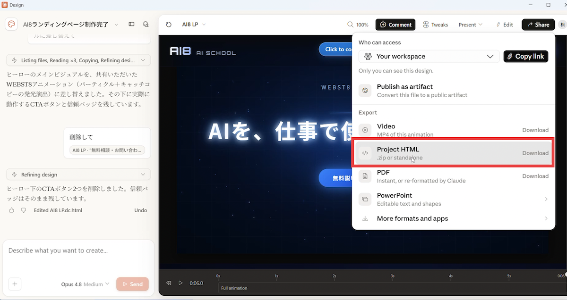The image size is (567, 300).
Task: Click Undo for the edited file
Action: (x=141, y=210)
